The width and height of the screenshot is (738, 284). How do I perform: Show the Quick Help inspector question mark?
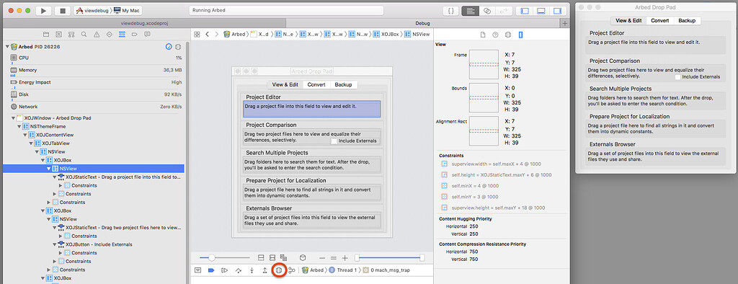pos(495,35)
